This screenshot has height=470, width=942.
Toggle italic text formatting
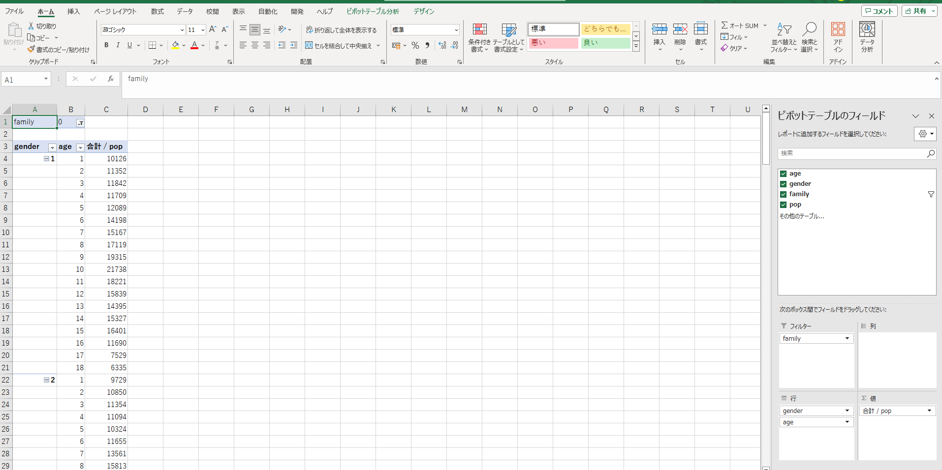118,45
